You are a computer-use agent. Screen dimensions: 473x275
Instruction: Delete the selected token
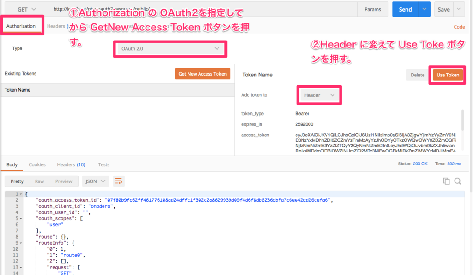(x=418, y=75)
